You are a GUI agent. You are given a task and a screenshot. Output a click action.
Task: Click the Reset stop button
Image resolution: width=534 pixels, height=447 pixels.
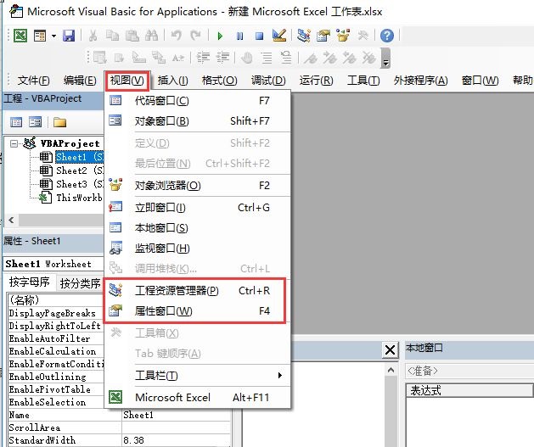(x=260, y=36)
